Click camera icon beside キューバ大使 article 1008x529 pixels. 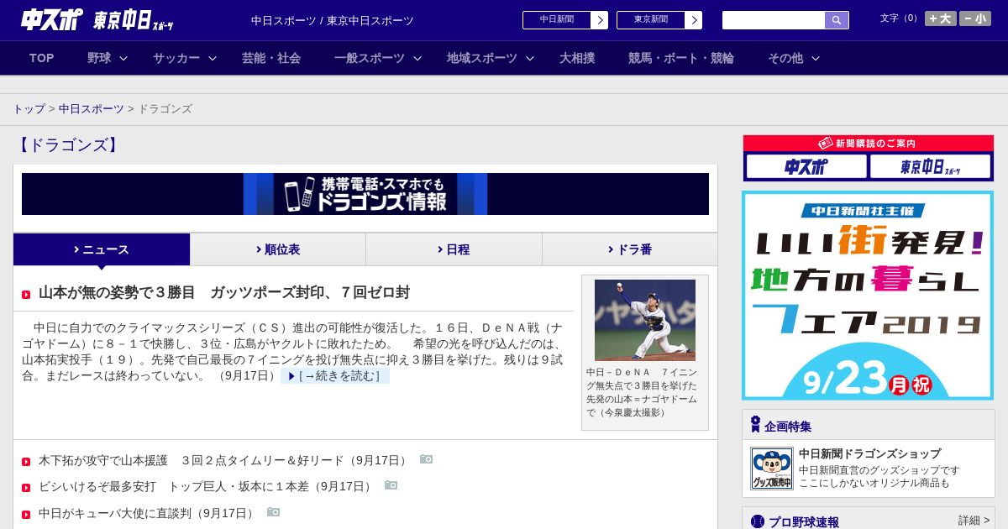click(x=274, y=512)
